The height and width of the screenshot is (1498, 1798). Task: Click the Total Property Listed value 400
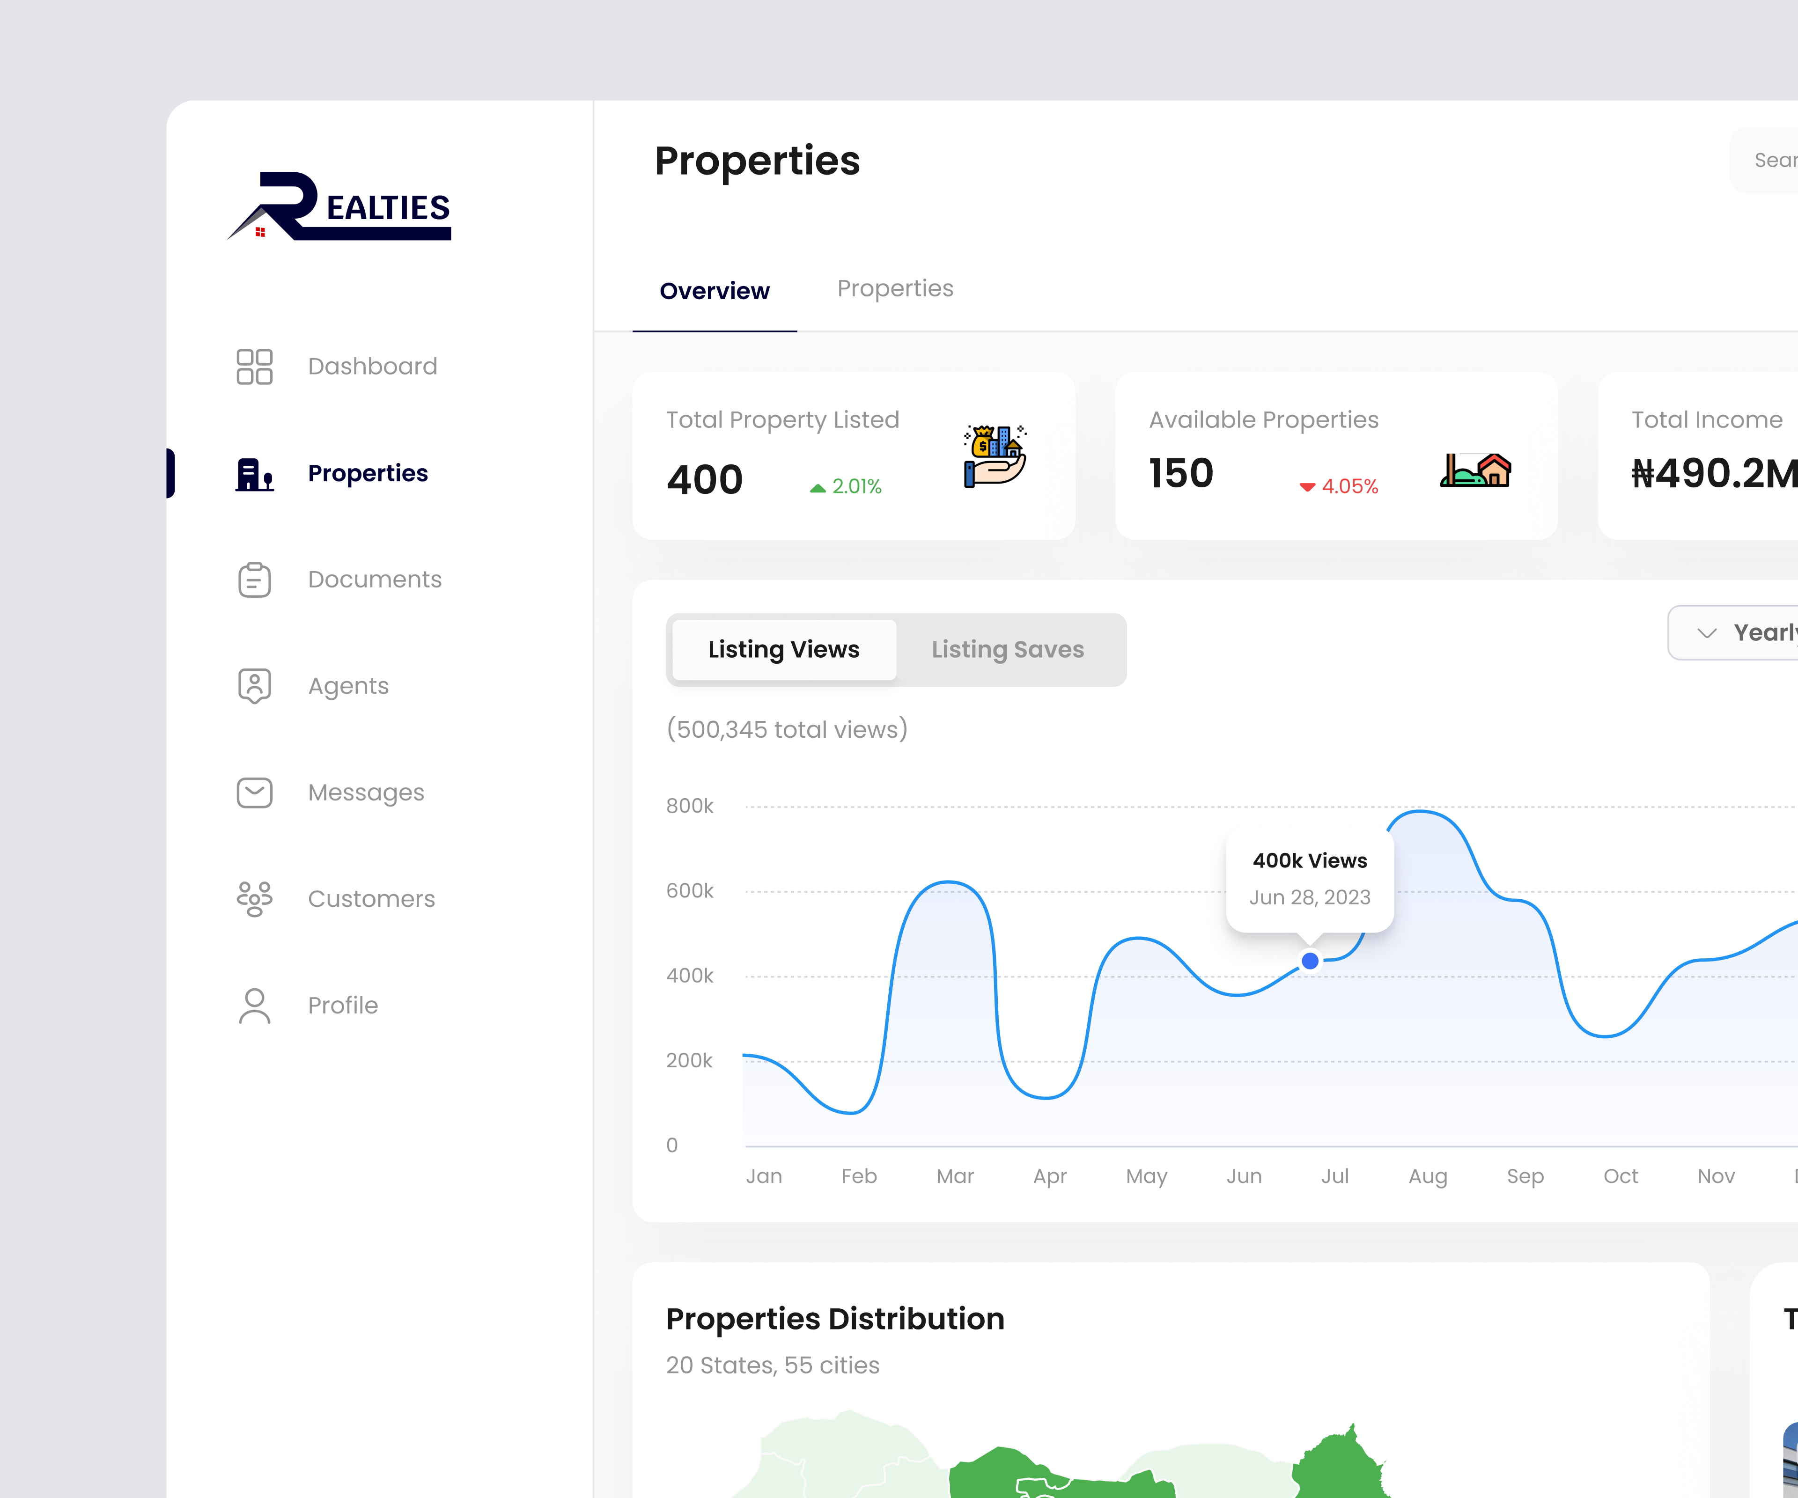pyautogui.click(x=705, y=480)
